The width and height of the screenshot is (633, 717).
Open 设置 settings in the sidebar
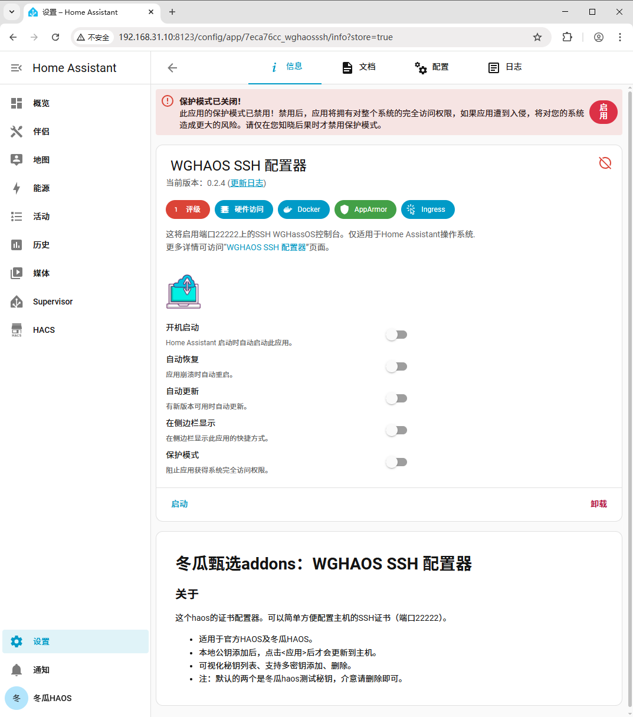(76, 641)
